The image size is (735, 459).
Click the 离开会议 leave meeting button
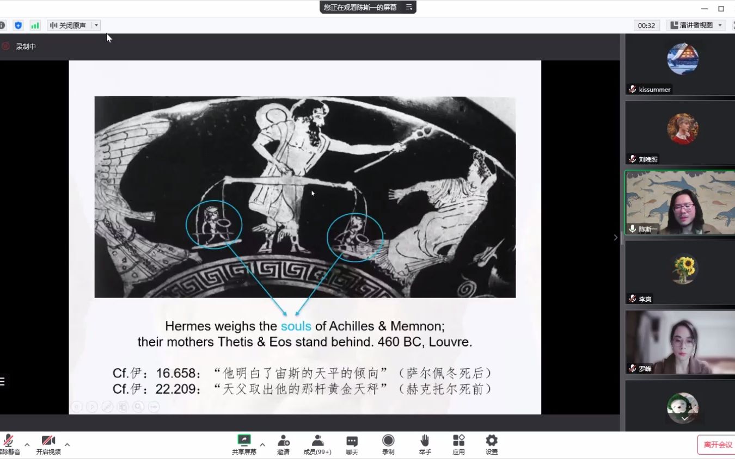coord(718,444)
